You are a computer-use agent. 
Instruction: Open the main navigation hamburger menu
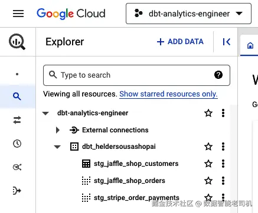tap(18, 14)
